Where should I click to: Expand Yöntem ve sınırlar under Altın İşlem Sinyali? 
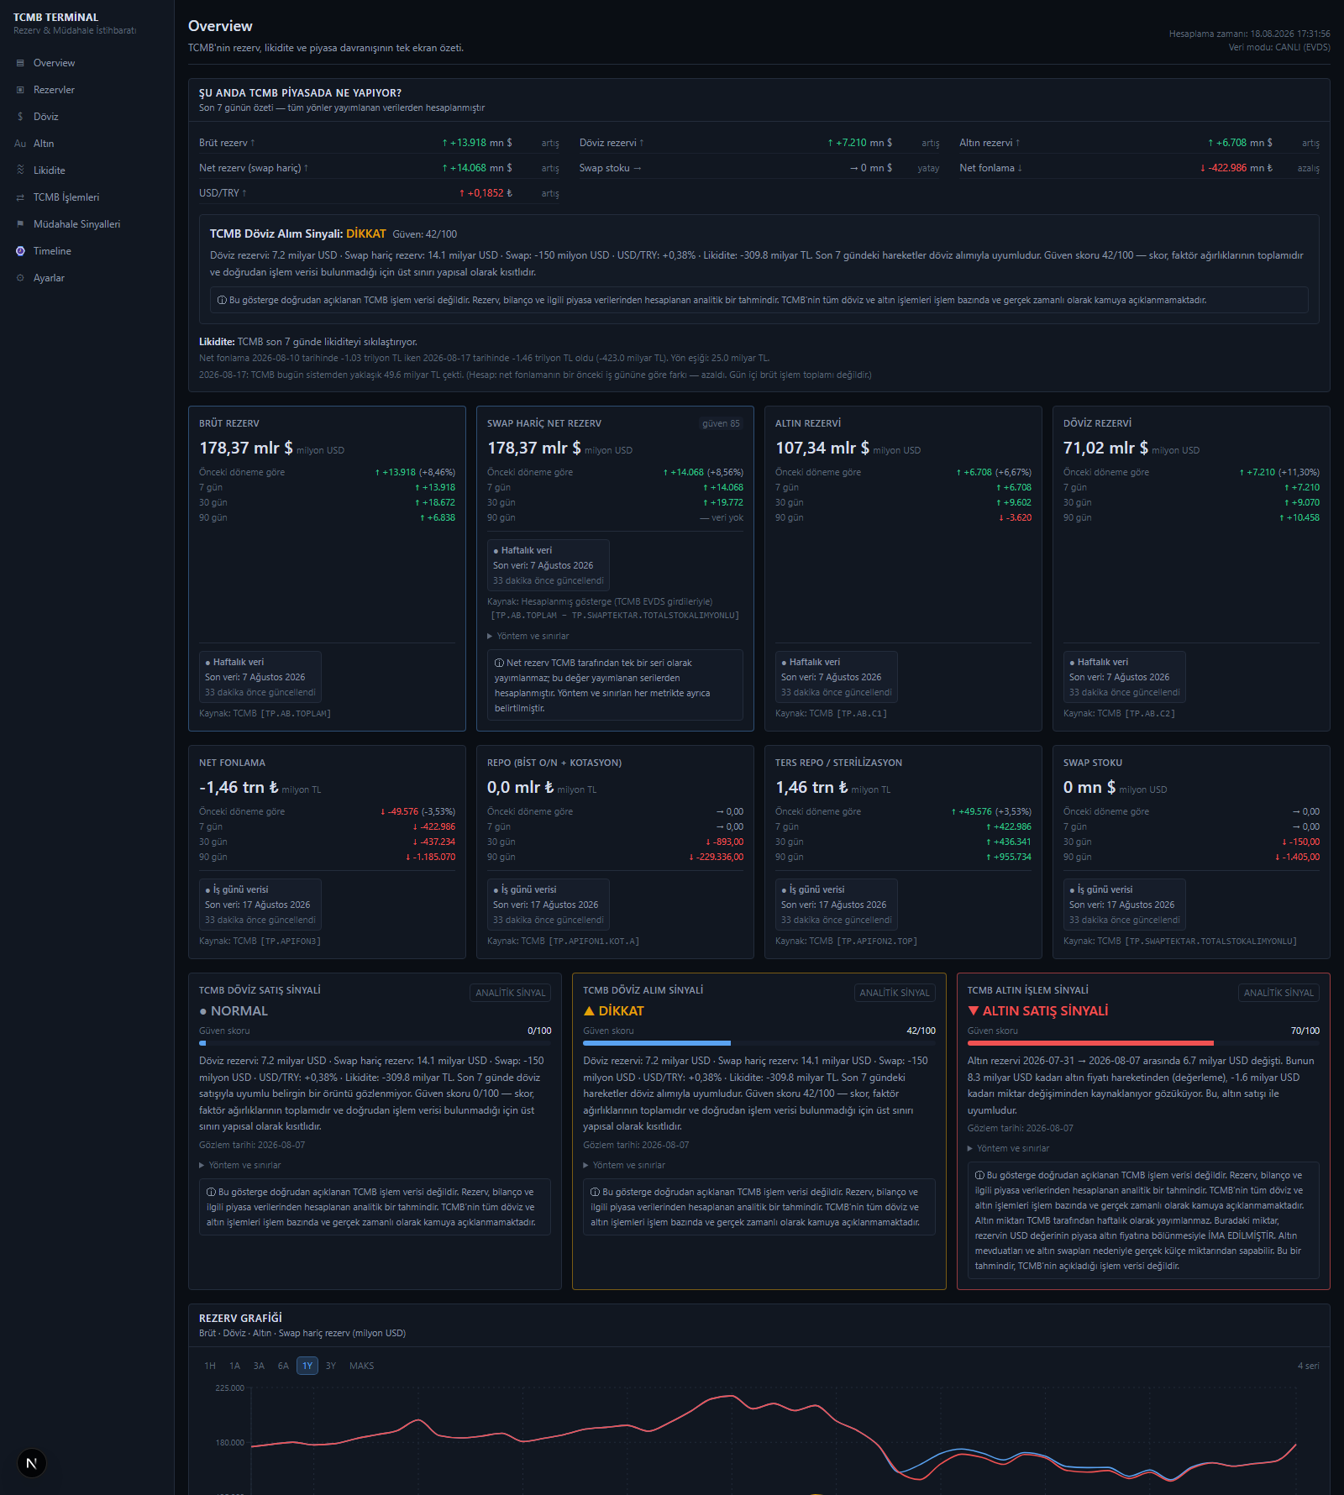[x=1008, y=1148]
